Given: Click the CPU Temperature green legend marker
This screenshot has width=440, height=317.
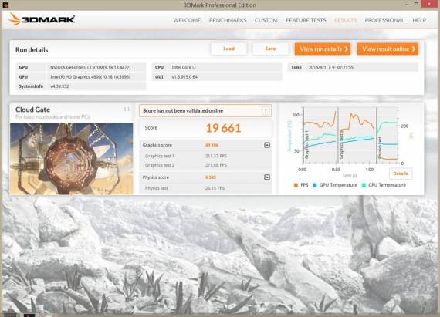Looking at the screenshot, I should pos(364,185).
